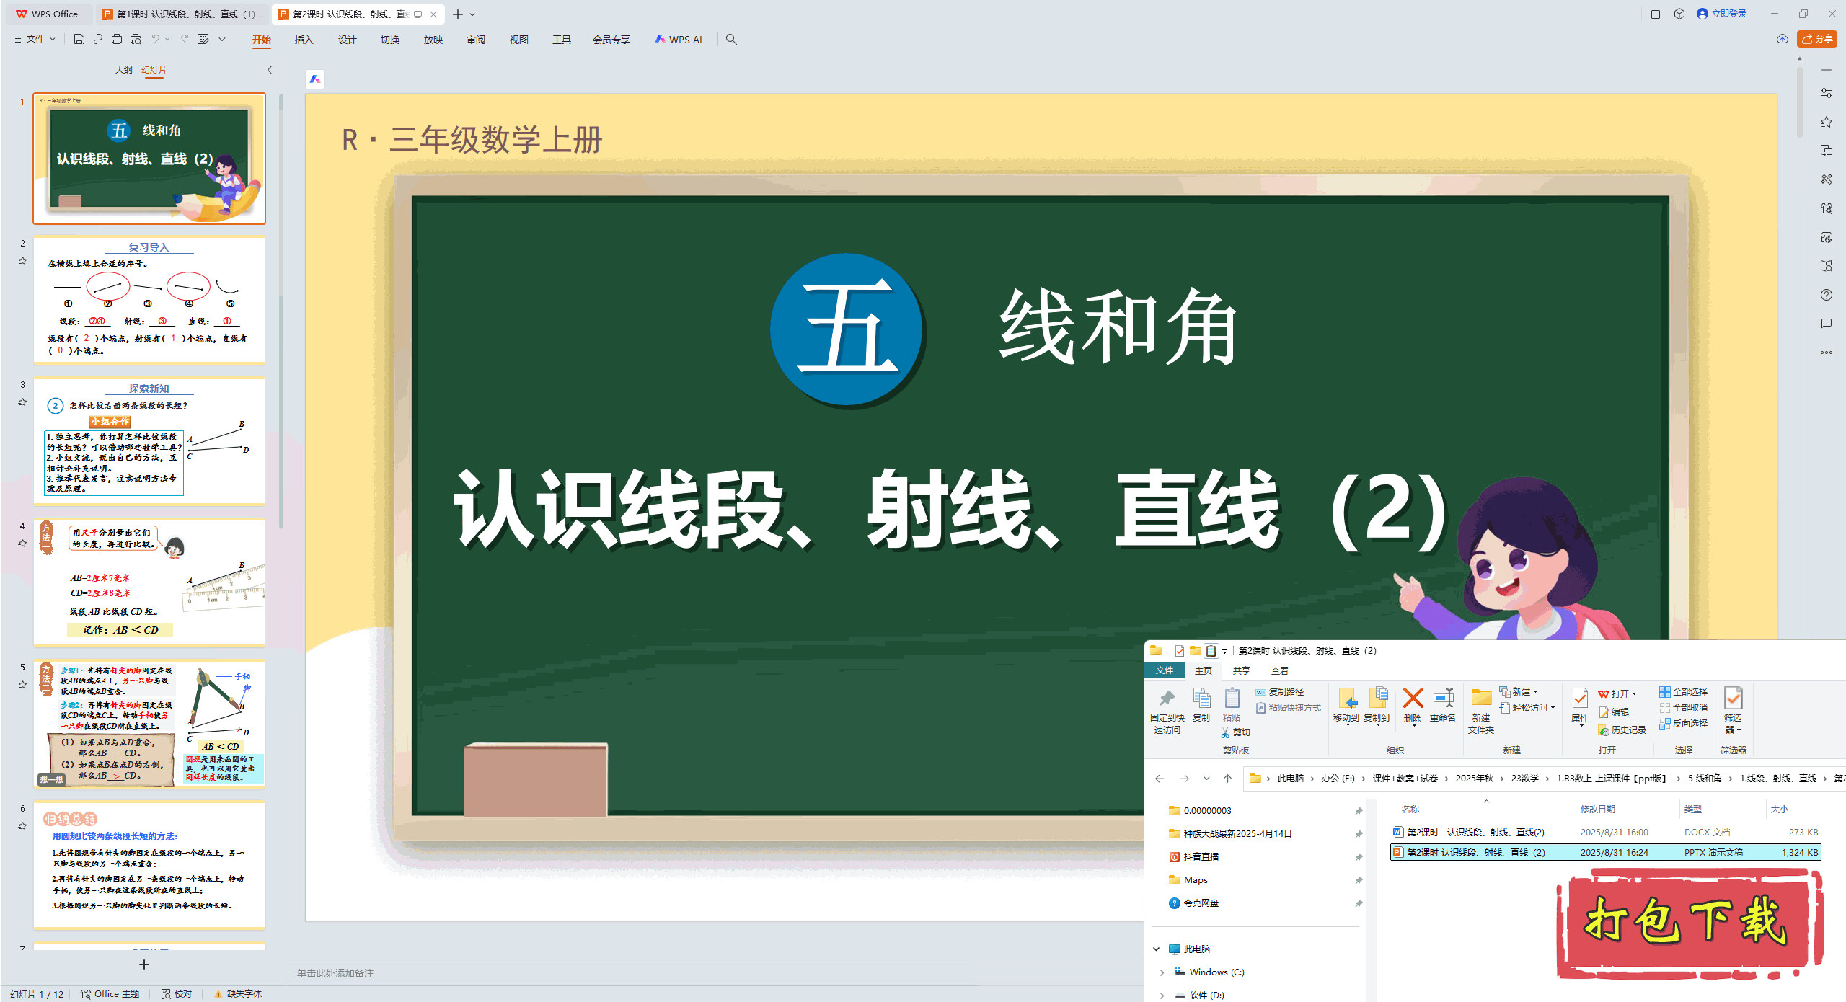Open the new tab dropdown arrow beside plus
Image resolution: width=1846 pixels, height=1002 pixels.
(473, 14)
